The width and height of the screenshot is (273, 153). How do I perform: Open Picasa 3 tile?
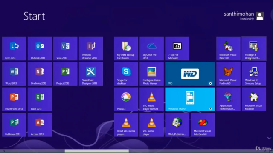pos(126,99)
